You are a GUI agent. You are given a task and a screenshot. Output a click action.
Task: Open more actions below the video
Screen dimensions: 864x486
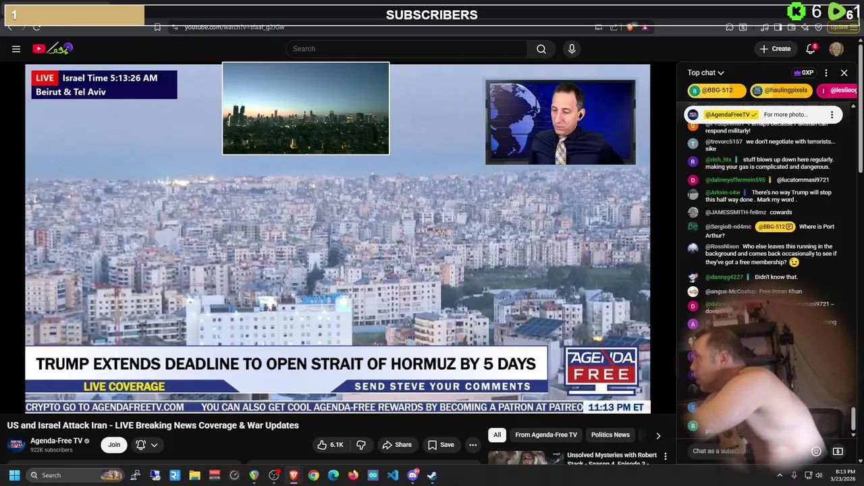473,445
